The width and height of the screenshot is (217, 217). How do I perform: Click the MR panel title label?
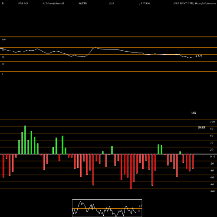pos(194,113)
